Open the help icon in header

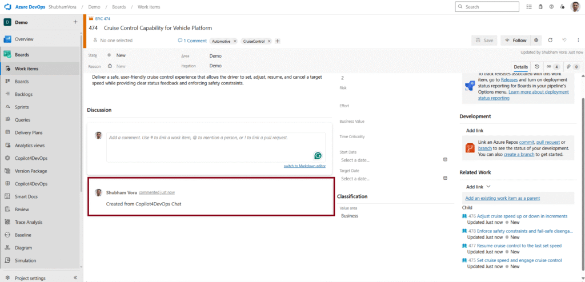tap(551, 7)
